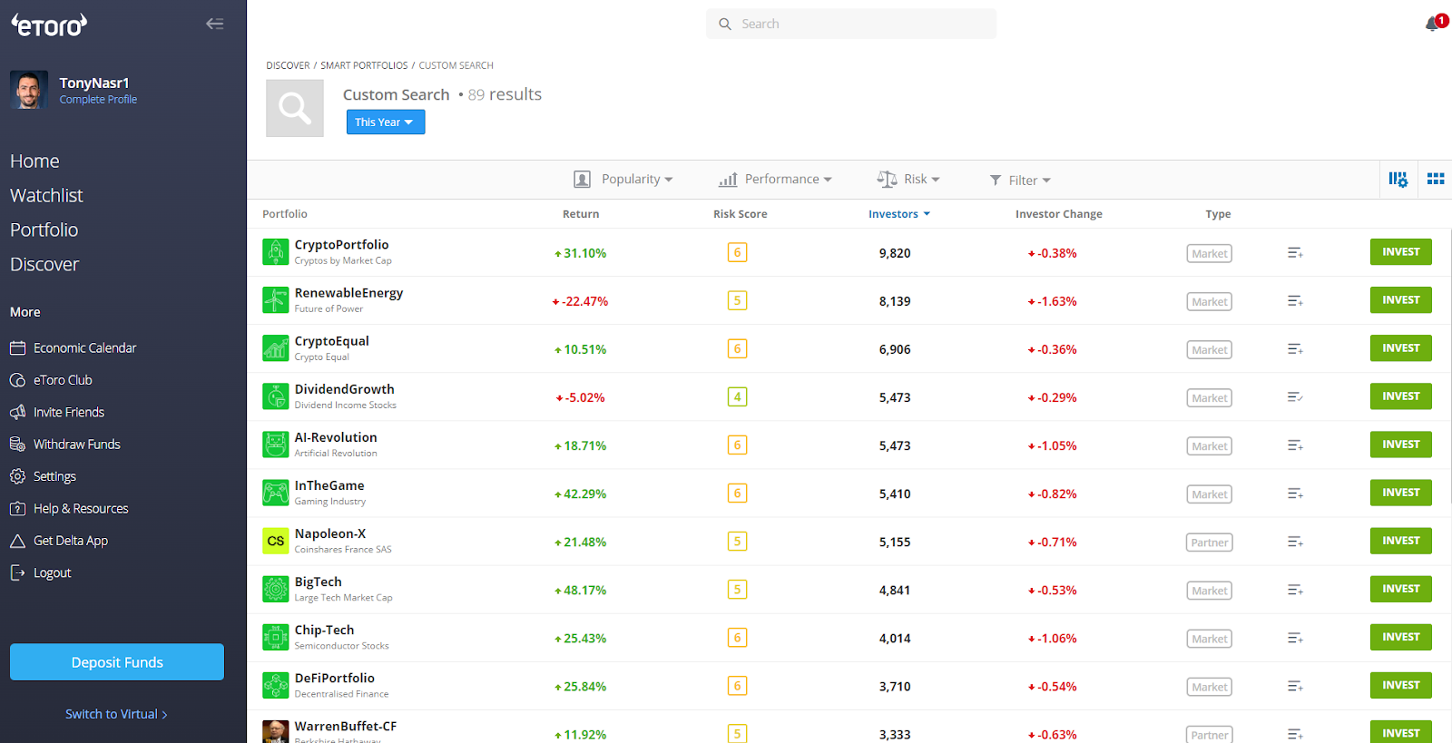Go to Home in the sidebar
This screenshot has height=743, width=1452.
(34, 161)
